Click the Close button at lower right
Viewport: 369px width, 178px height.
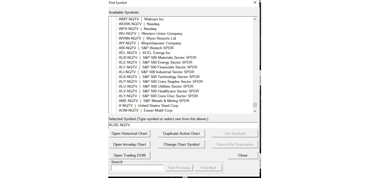coord(242,155)
